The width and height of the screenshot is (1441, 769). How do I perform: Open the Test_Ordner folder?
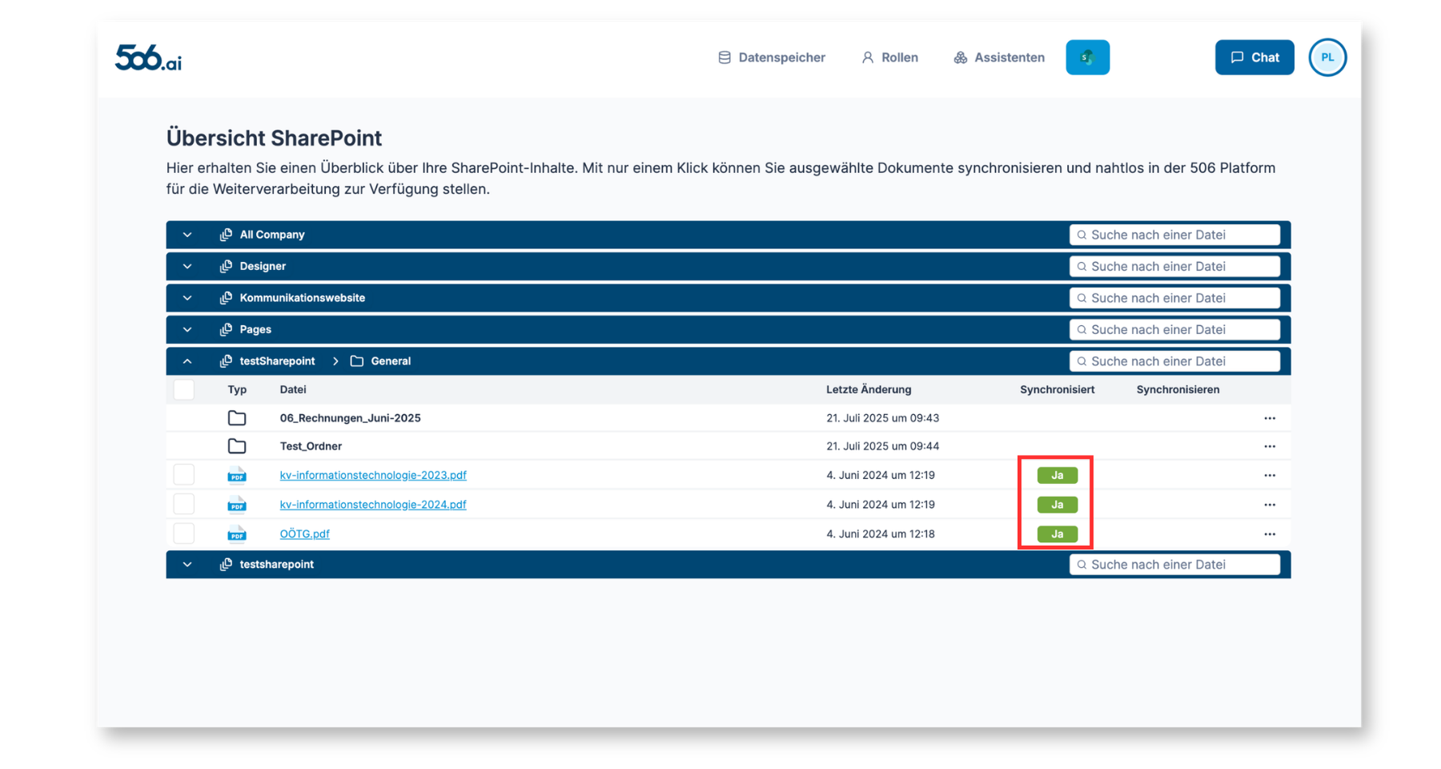tap(311, 446)
